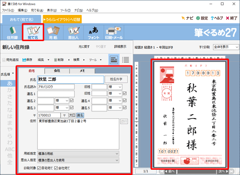
Task: Toggle the 連名5 checkbox
Action: click(x=125, y=108)
